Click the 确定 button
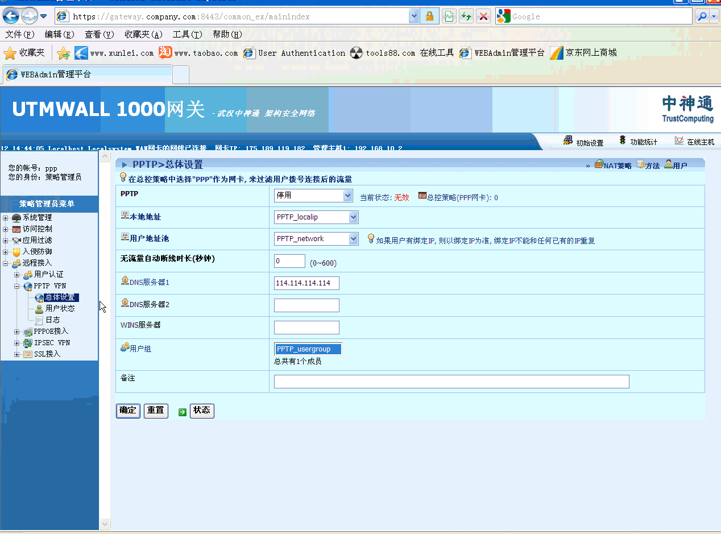Screen dimensions: 721x534 pyautogui.click(x=128, y=411)
